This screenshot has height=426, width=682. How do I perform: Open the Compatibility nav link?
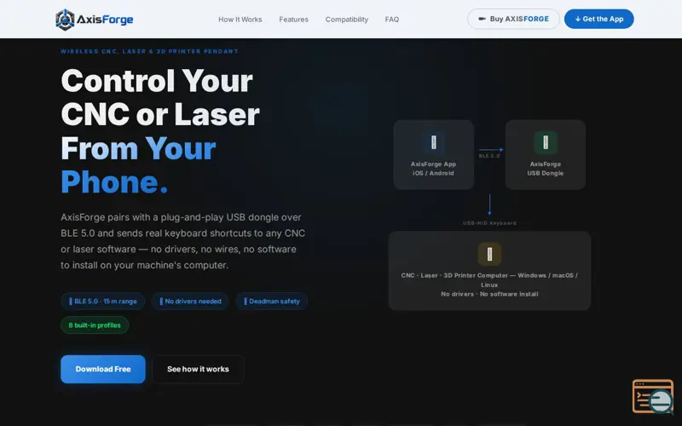tap(347, 20)
